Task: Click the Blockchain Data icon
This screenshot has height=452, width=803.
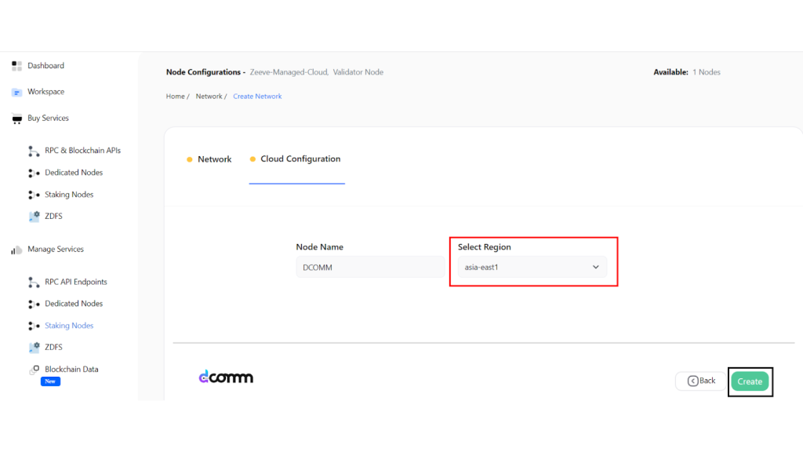Action: [35, 370]
